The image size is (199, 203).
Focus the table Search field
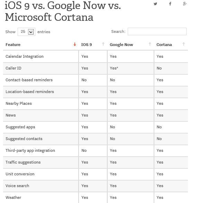[x=157, y=31]
